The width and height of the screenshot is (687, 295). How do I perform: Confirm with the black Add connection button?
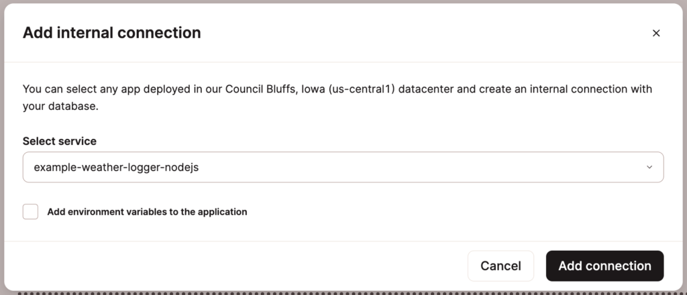[x=604, y=266]
